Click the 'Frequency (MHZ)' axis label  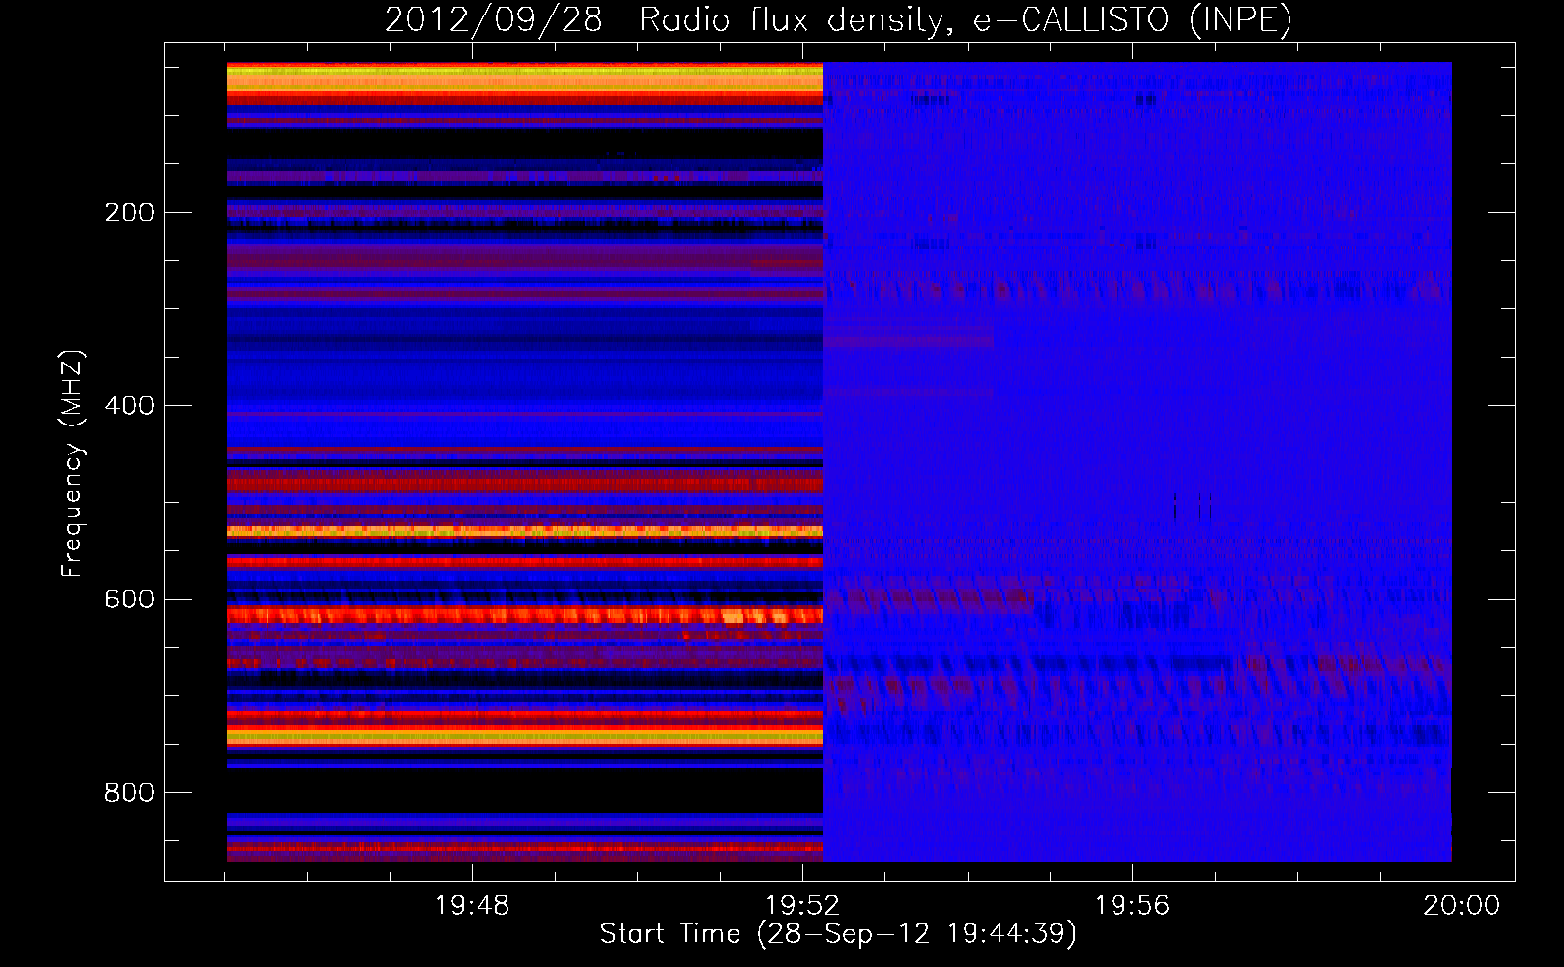pyautogui.click(x=72, y=464)
